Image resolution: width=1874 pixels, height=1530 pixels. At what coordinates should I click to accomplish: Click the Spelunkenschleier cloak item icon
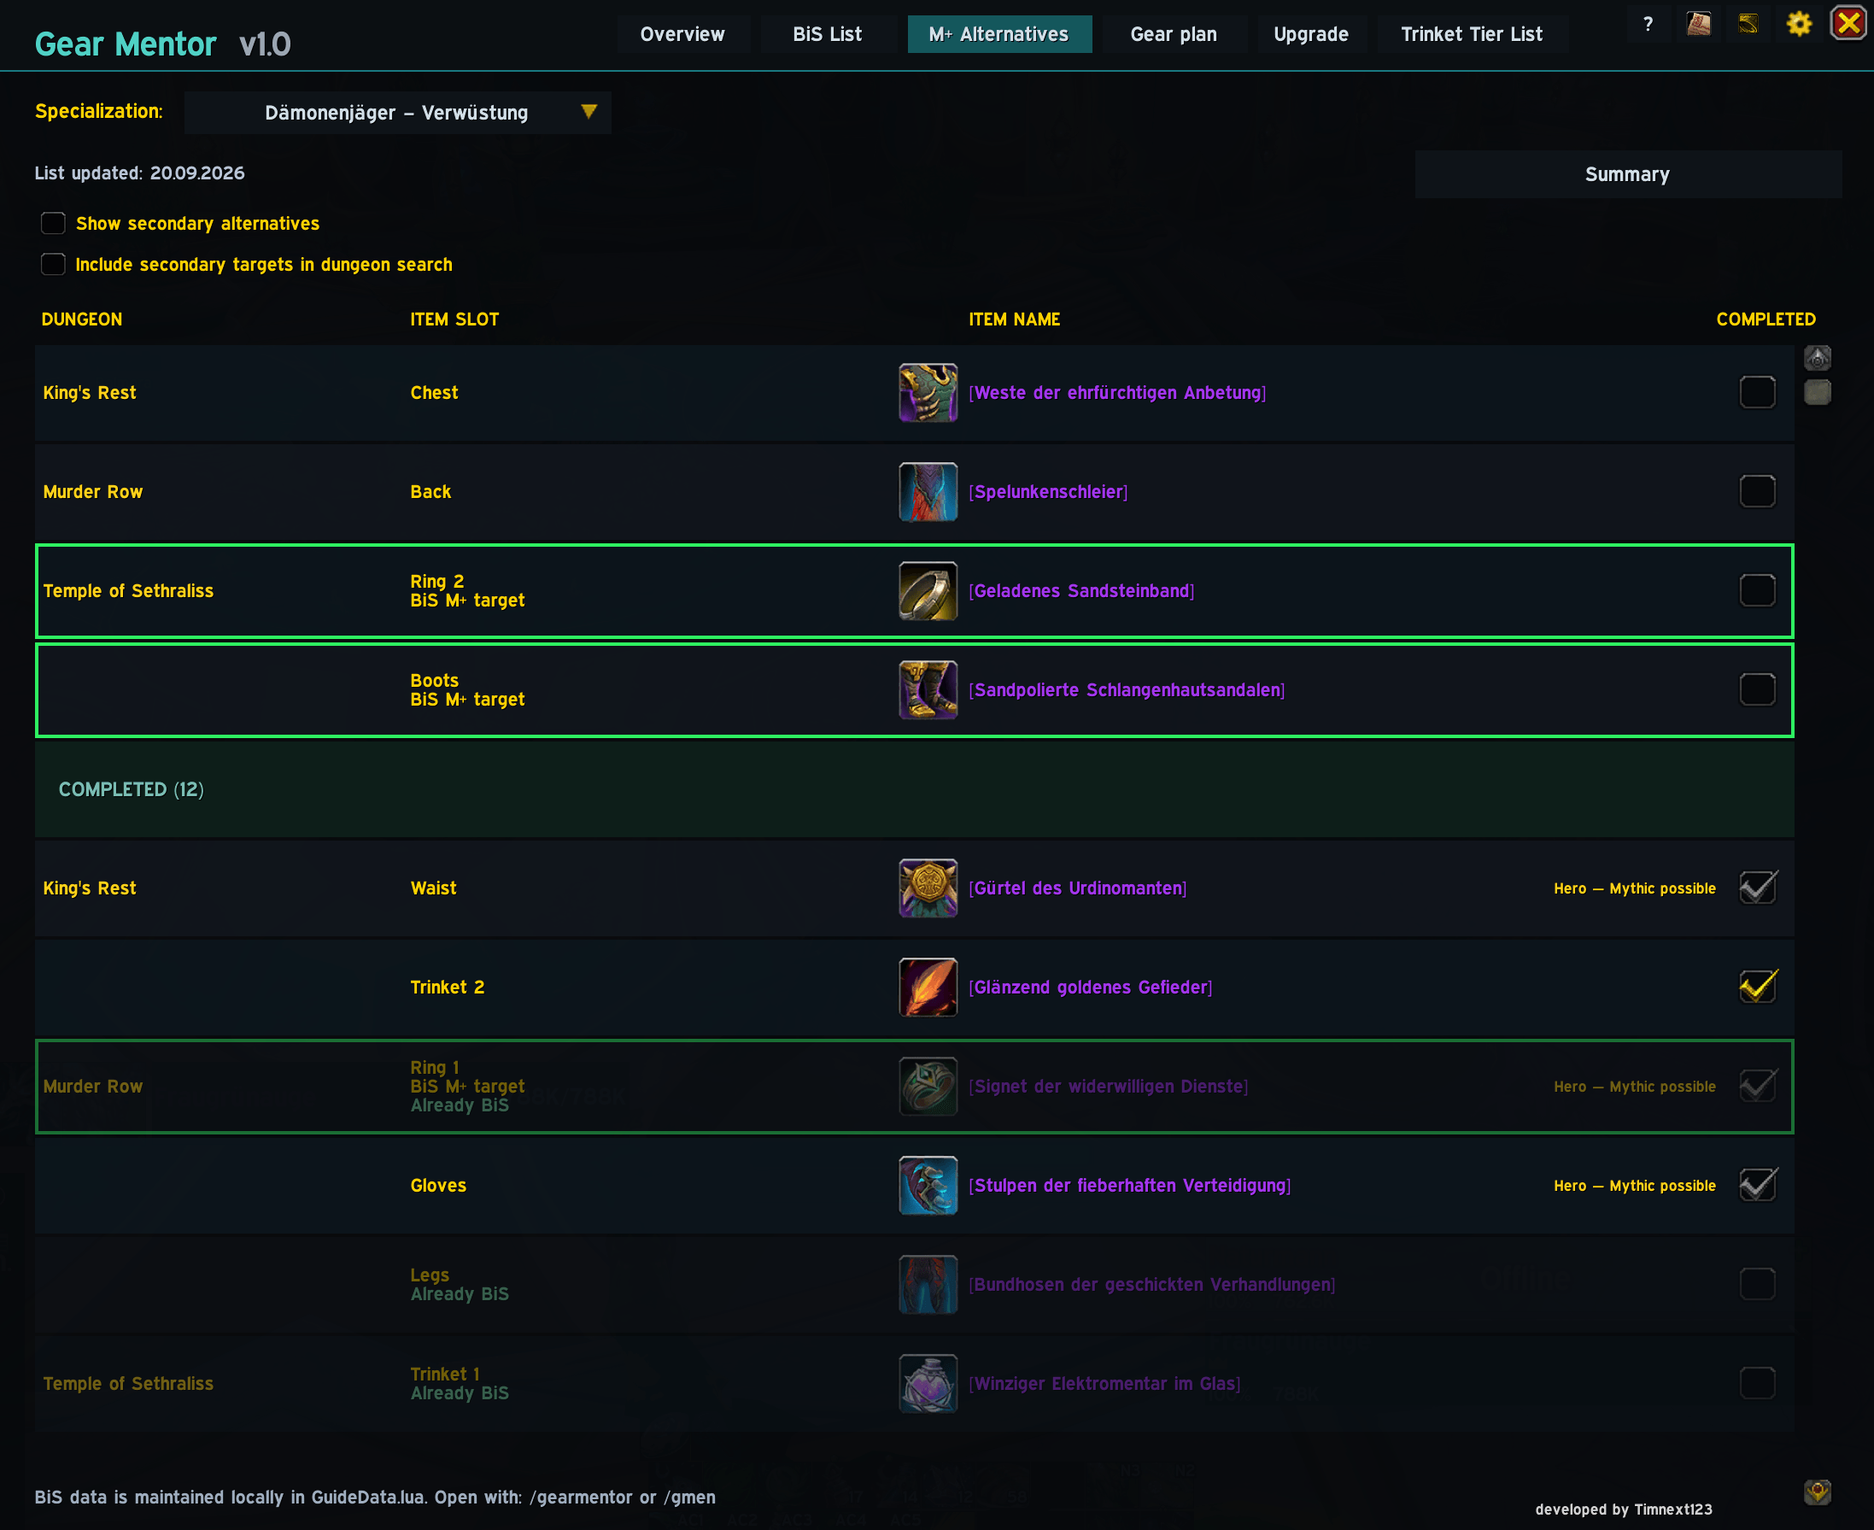928,492
